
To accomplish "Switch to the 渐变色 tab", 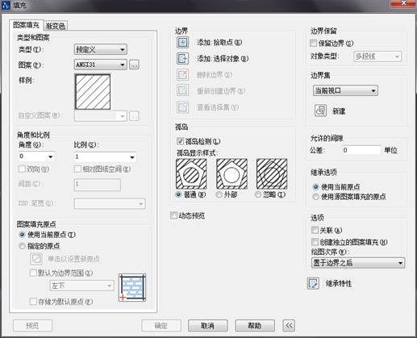I will click(x=56, y=26).
